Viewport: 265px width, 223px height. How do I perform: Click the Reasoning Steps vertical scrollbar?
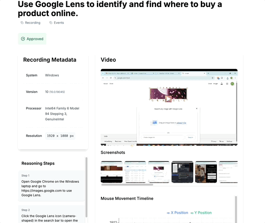pyautogui.click(x=87, y=187)
